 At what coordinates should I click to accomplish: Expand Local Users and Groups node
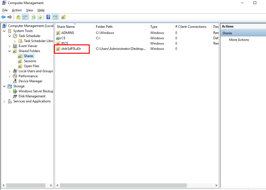coord(10,71)
